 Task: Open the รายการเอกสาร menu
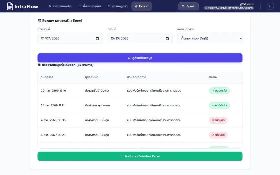[60, 6]
